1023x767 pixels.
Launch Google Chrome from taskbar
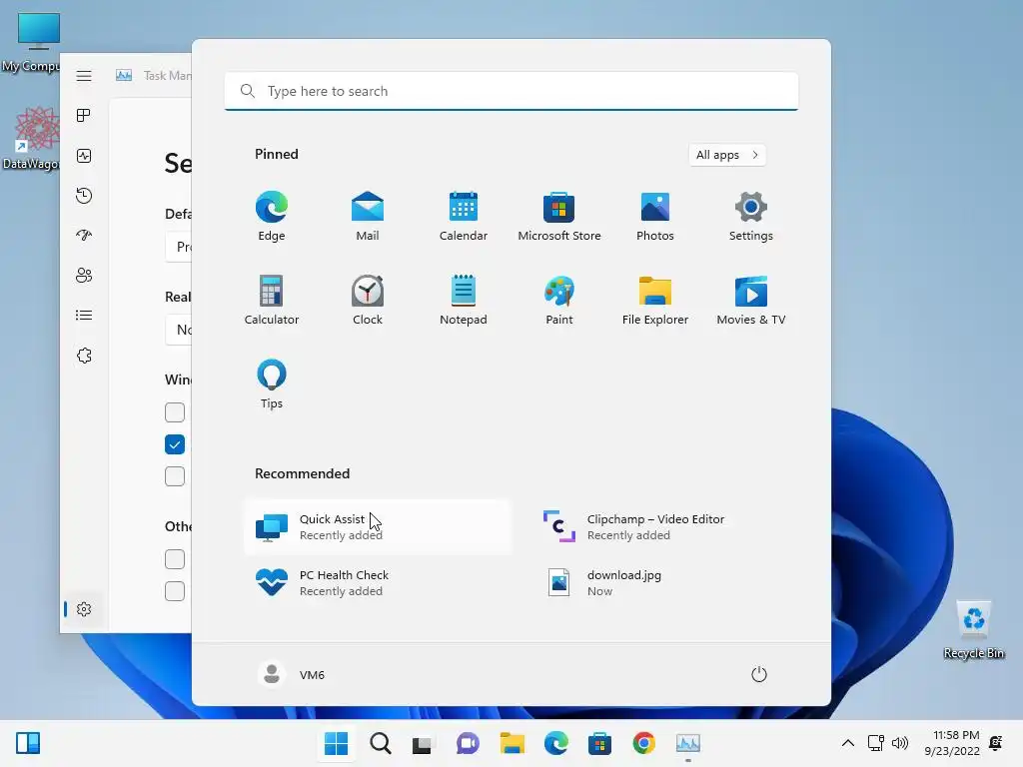pos(644,743)
